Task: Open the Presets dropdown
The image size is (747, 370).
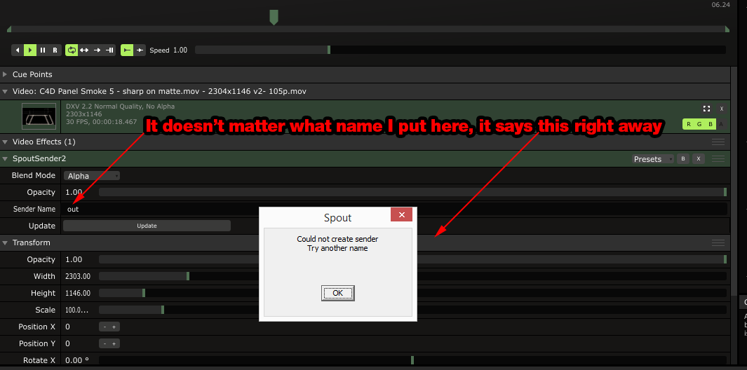Action: click(x=652, y=159)
